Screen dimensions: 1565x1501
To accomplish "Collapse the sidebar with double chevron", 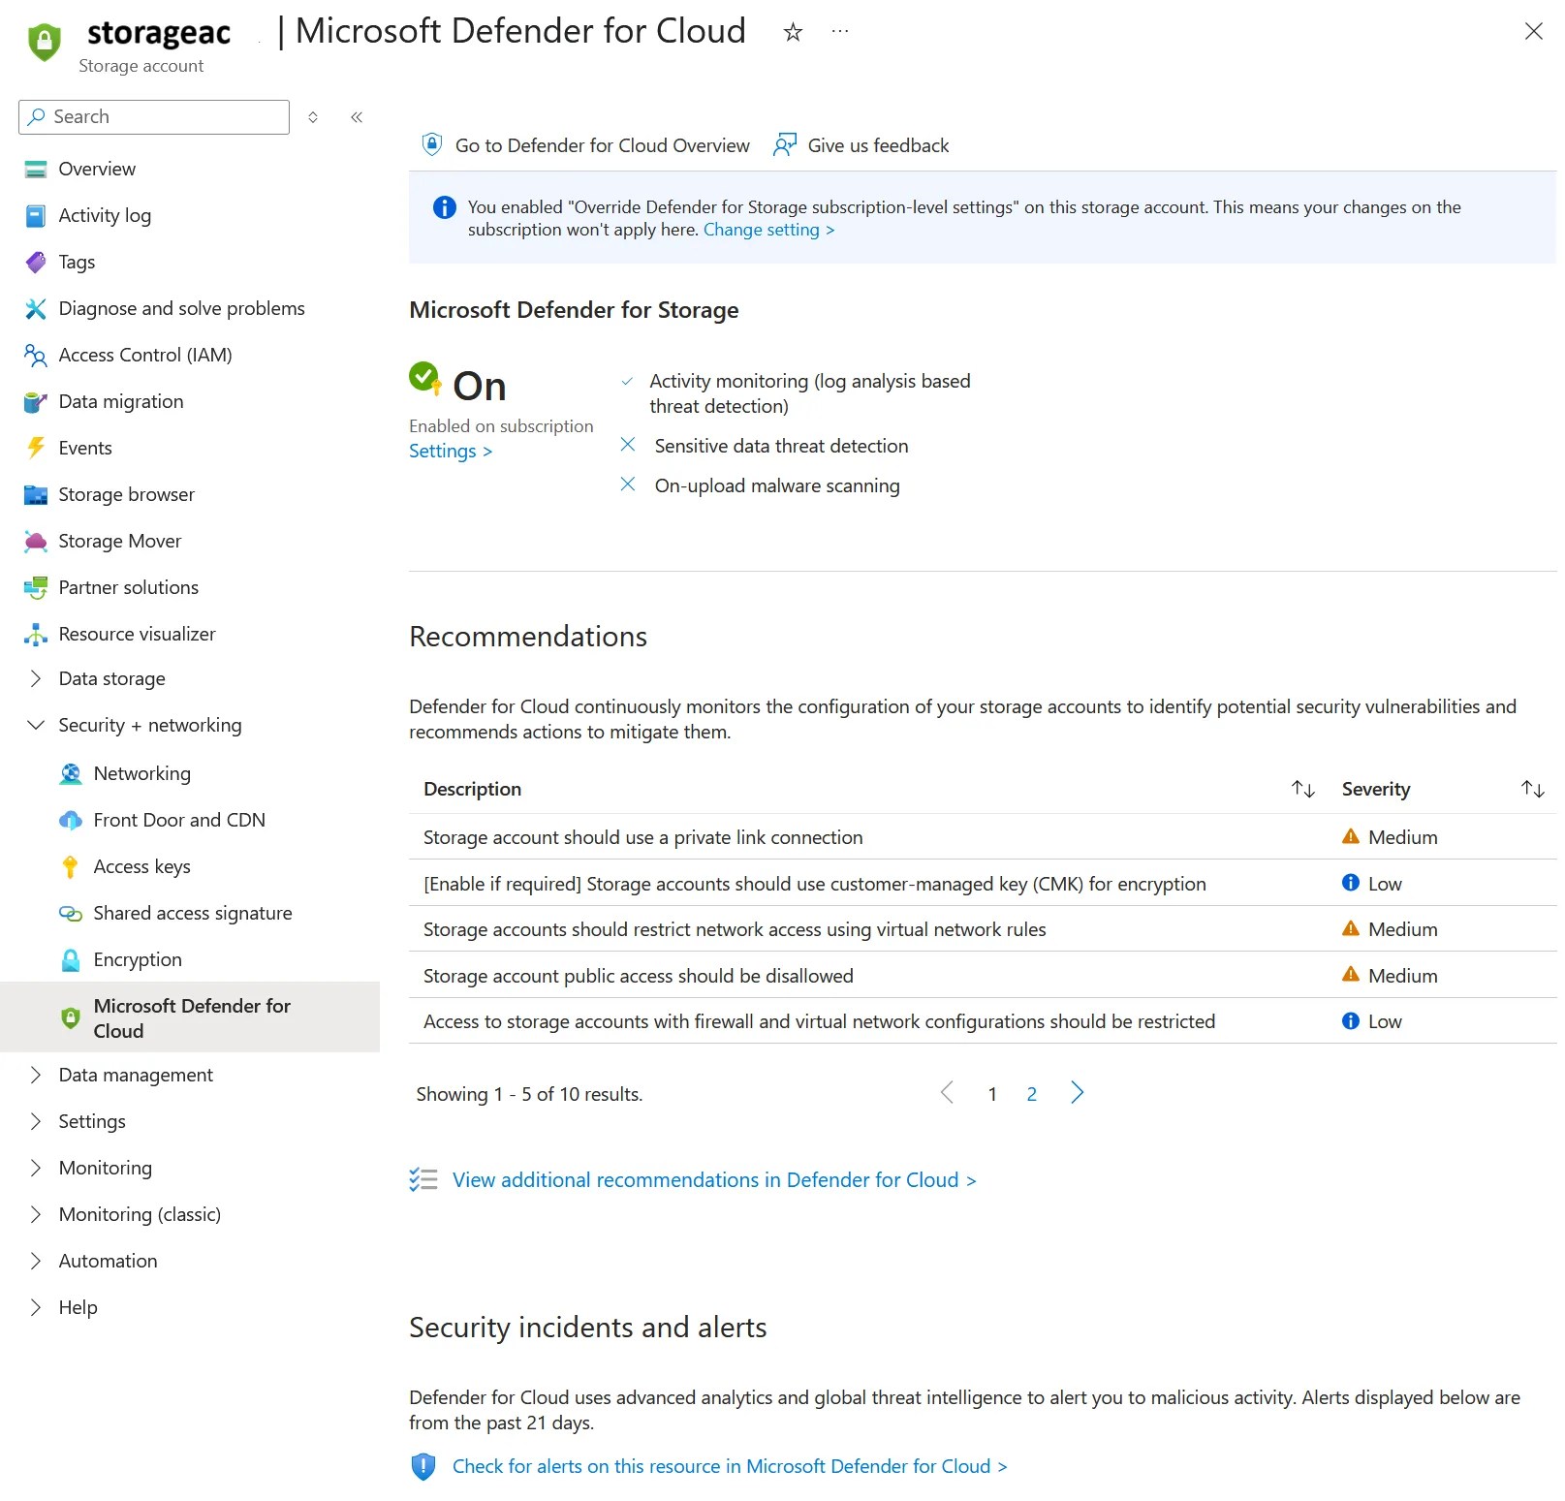I will pos(357,117).
